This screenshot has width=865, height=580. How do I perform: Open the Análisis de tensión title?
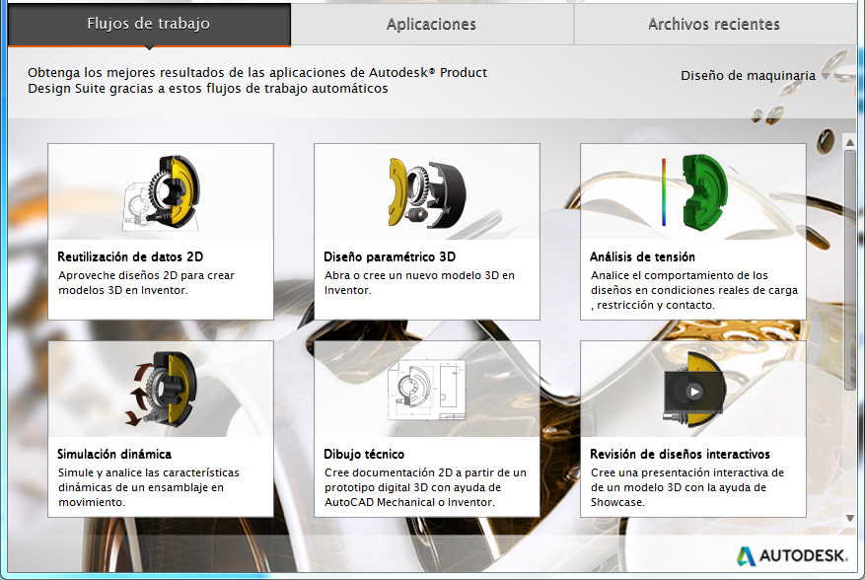coord(642,256)
